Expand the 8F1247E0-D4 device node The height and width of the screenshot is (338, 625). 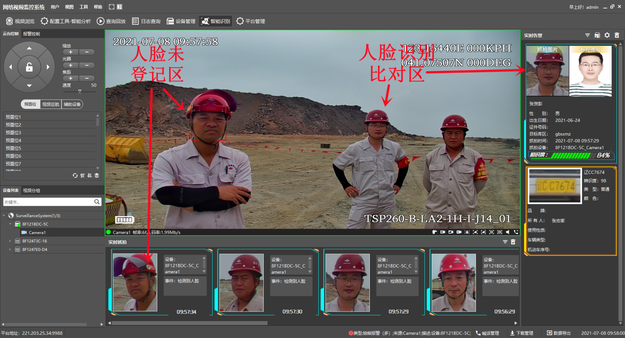(10, 249)
